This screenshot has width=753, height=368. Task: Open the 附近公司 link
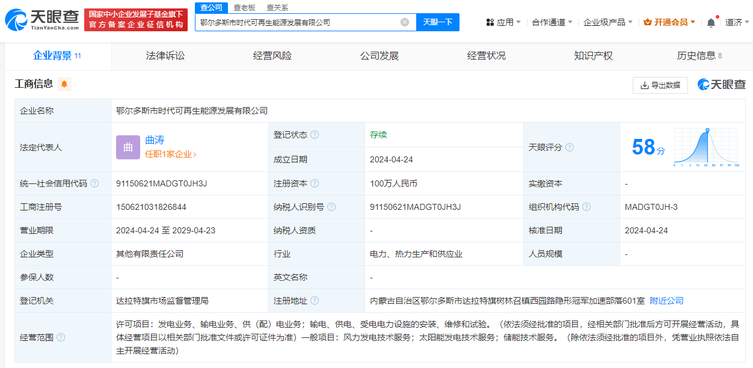(666, 301)
